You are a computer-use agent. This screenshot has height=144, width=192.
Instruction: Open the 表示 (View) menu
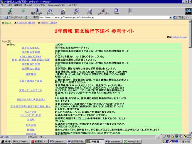click(28, 5)
